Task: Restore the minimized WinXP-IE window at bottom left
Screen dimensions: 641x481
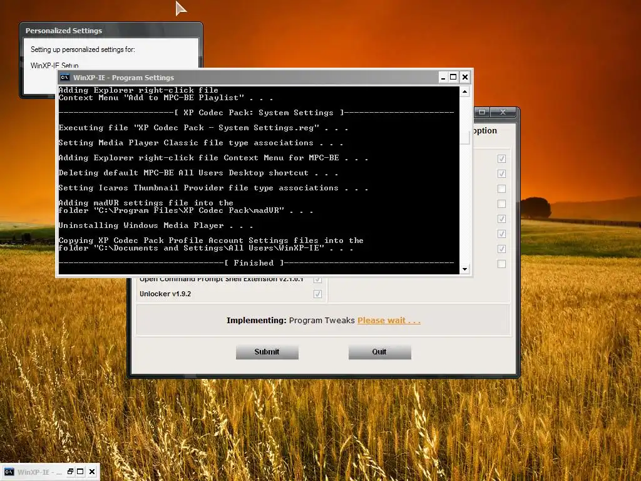Action: click(70, 472)
